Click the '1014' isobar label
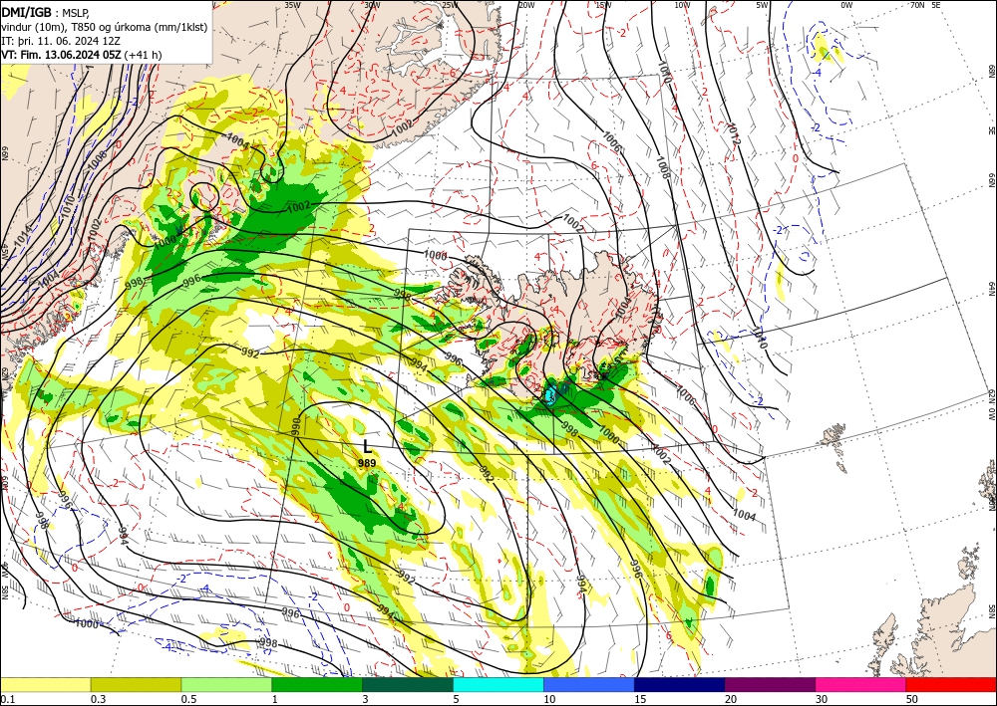997x706 pixels. point(23,236)
